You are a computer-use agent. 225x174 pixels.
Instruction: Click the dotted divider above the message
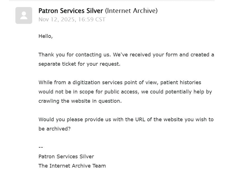(x=112, y=1)
